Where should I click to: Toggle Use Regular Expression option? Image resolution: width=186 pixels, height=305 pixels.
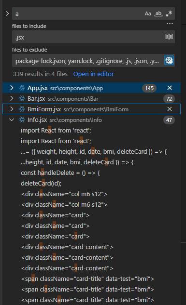coord(169,13)
